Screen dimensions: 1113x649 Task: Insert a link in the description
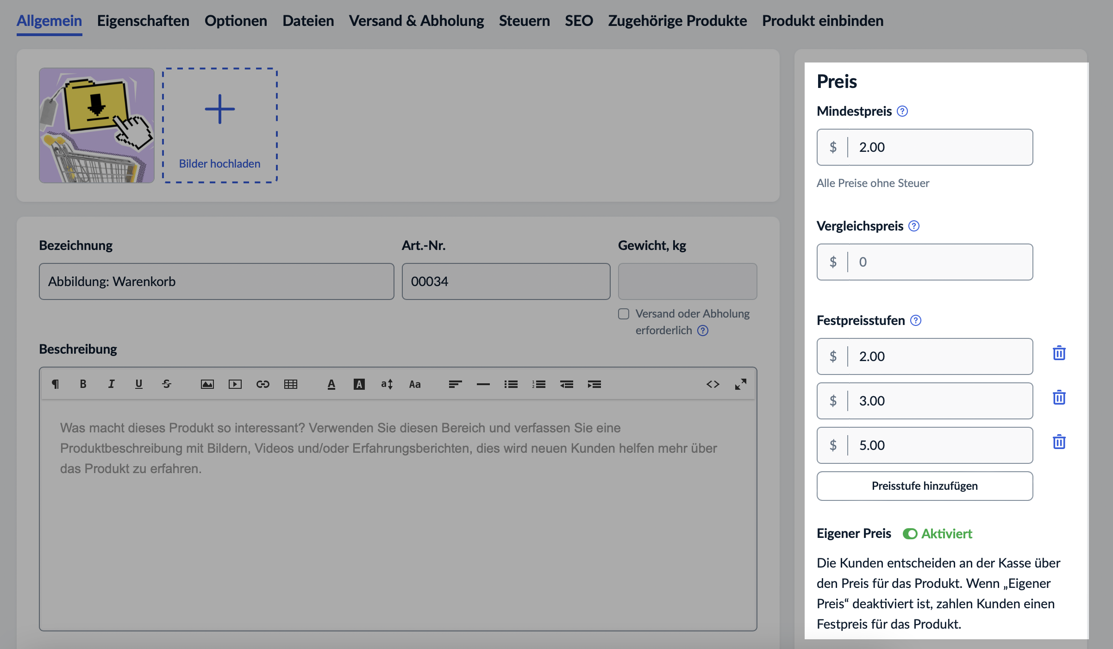[x=263, y=384]
